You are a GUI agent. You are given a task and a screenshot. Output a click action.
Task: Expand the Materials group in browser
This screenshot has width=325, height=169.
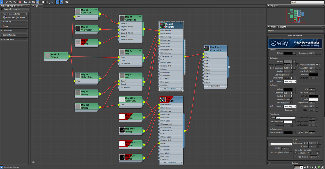click(x=14, y=22)
